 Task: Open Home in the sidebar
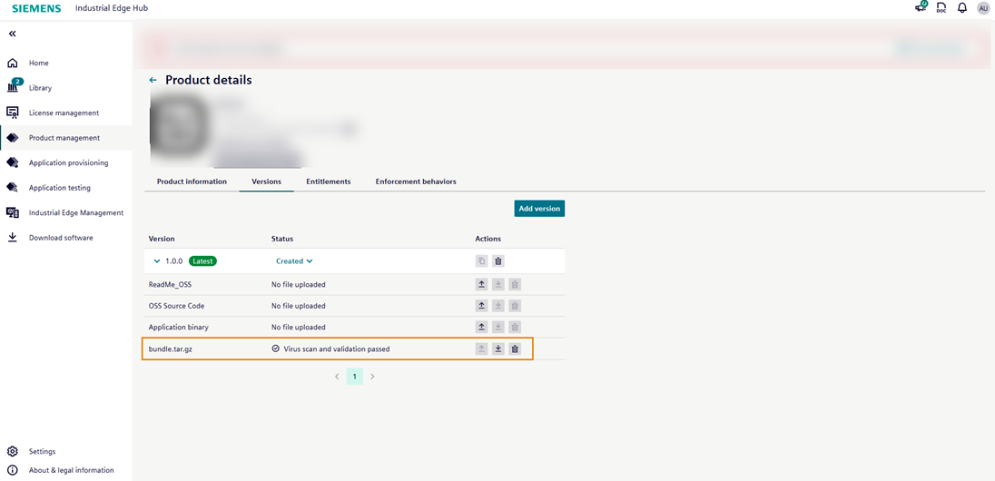click(39, 63)
